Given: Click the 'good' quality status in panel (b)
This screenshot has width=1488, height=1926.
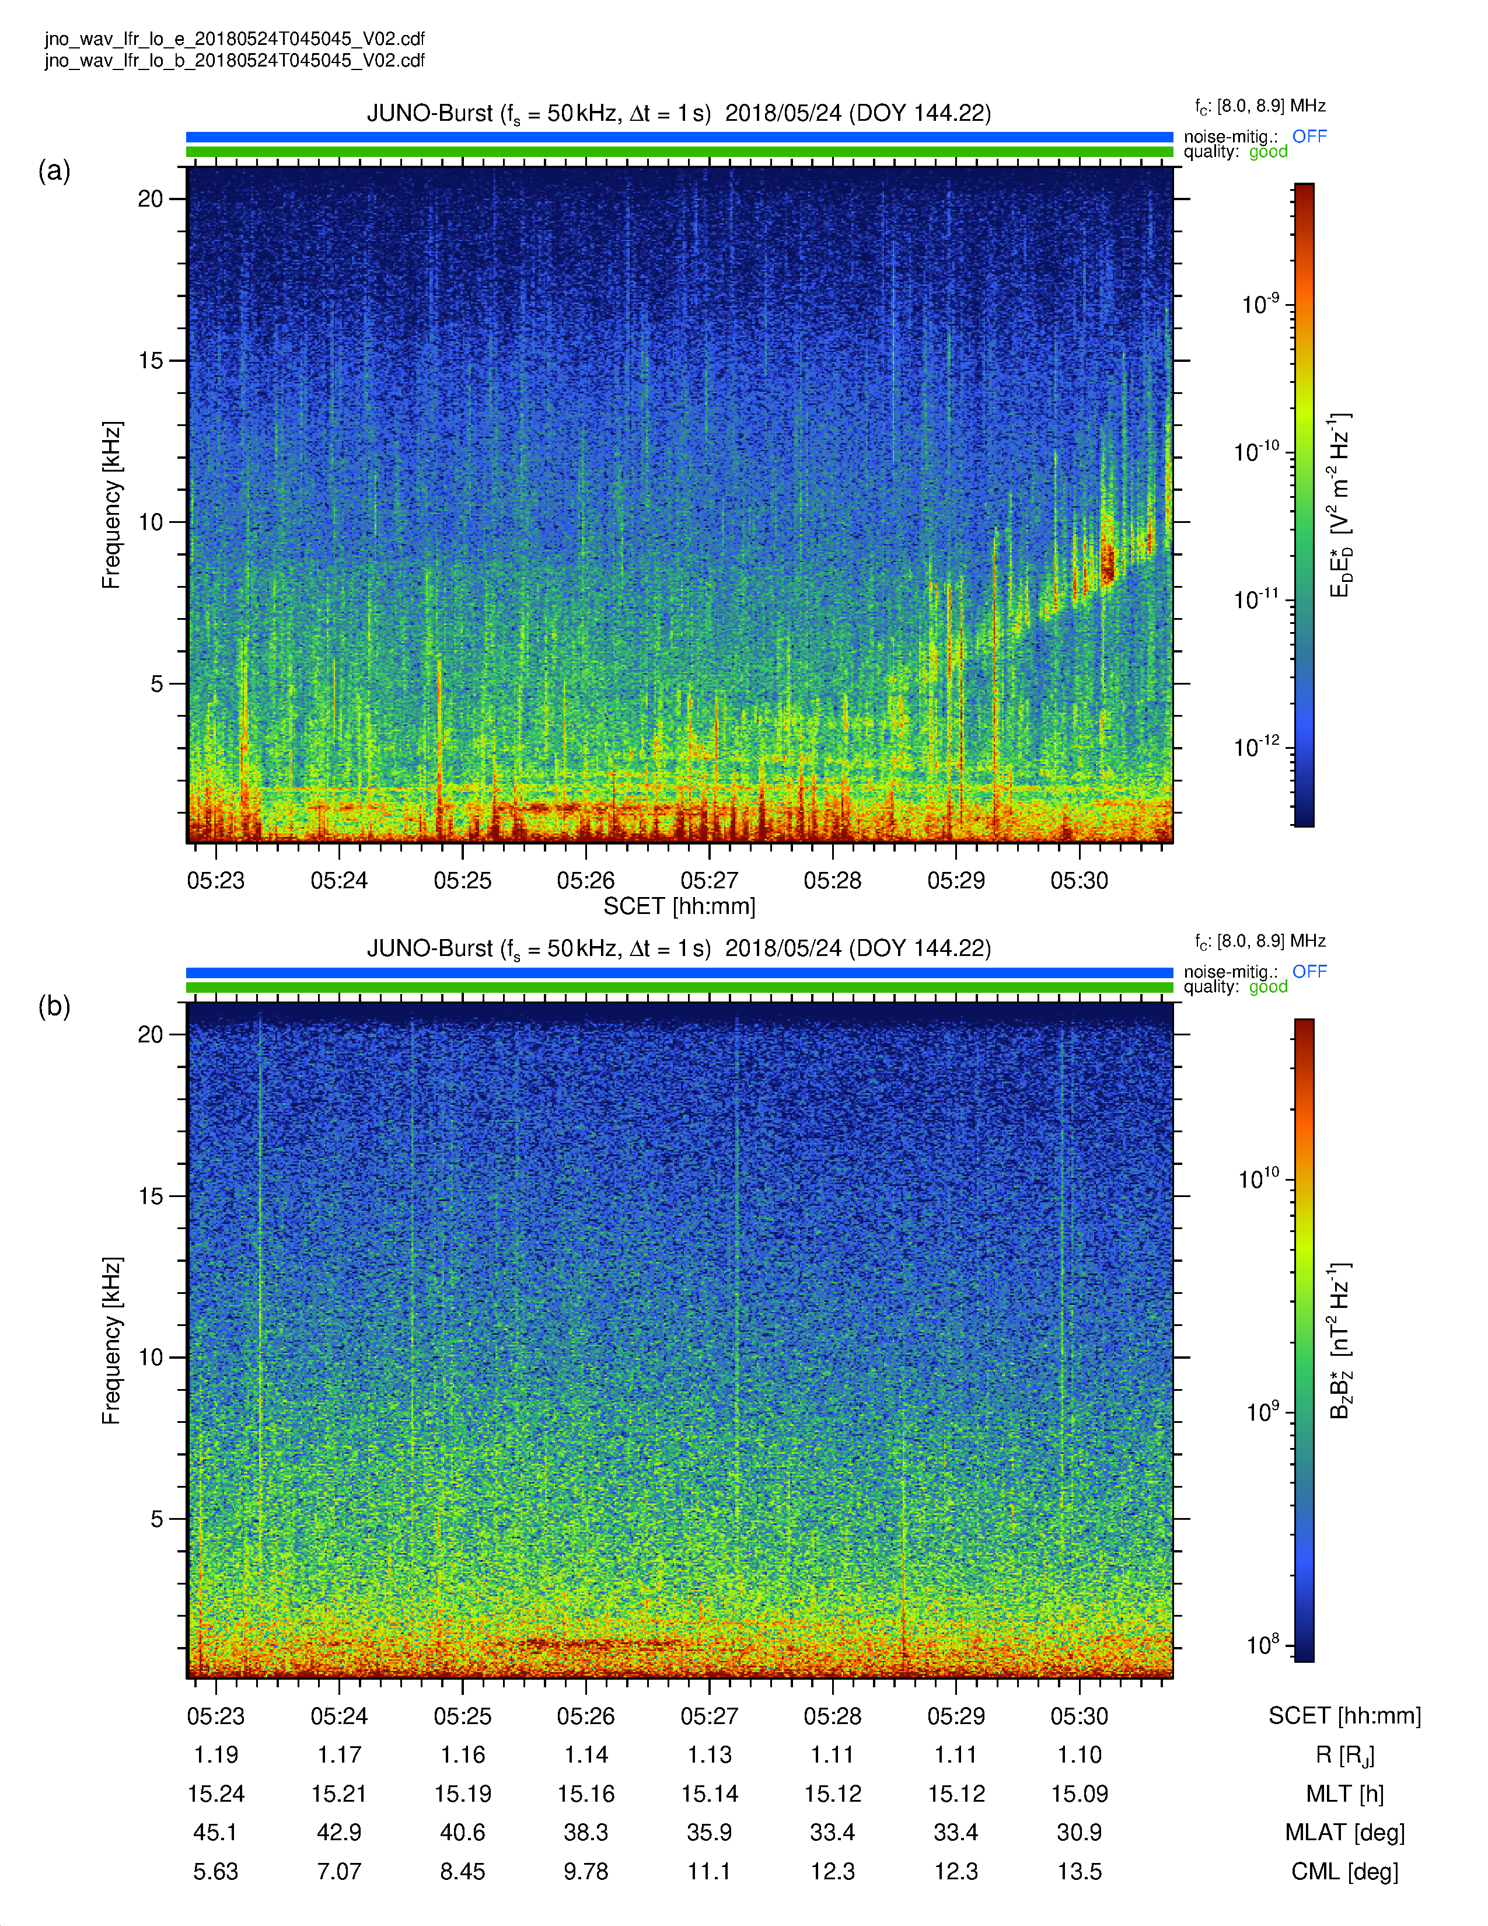Looking at the screenshot, I should pyautogui.click(x=1269, y=987).
